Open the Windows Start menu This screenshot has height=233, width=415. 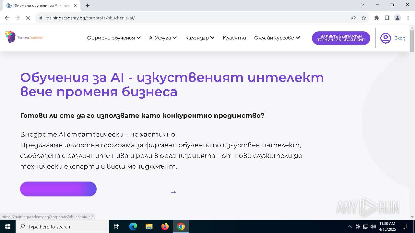pos(8,227)
